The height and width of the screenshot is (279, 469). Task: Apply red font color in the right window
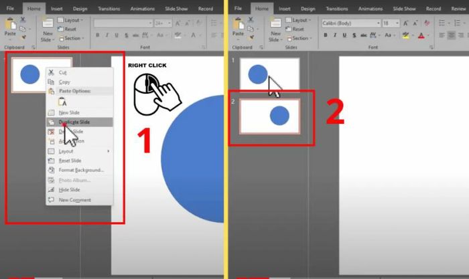pos(421,36)
